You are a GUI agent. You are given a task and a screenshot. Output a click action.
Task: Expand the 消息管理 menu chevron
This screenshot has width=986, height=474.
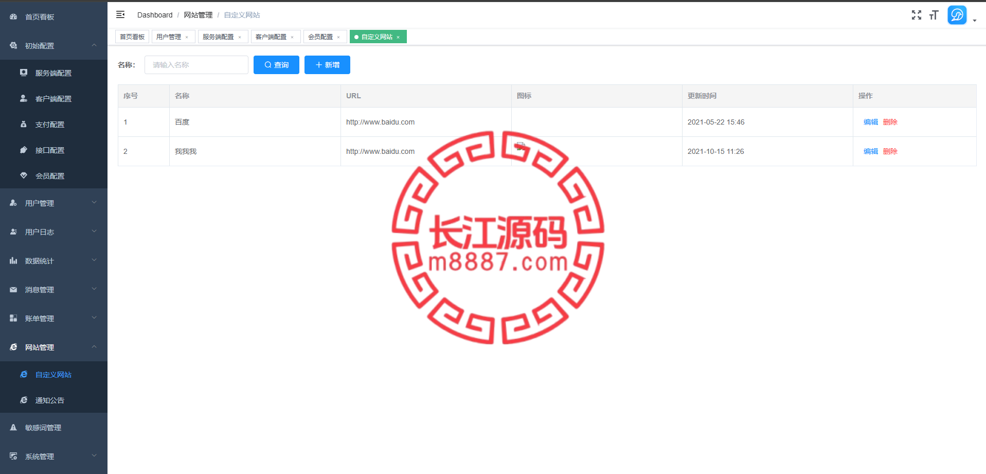tap(94, 289)
